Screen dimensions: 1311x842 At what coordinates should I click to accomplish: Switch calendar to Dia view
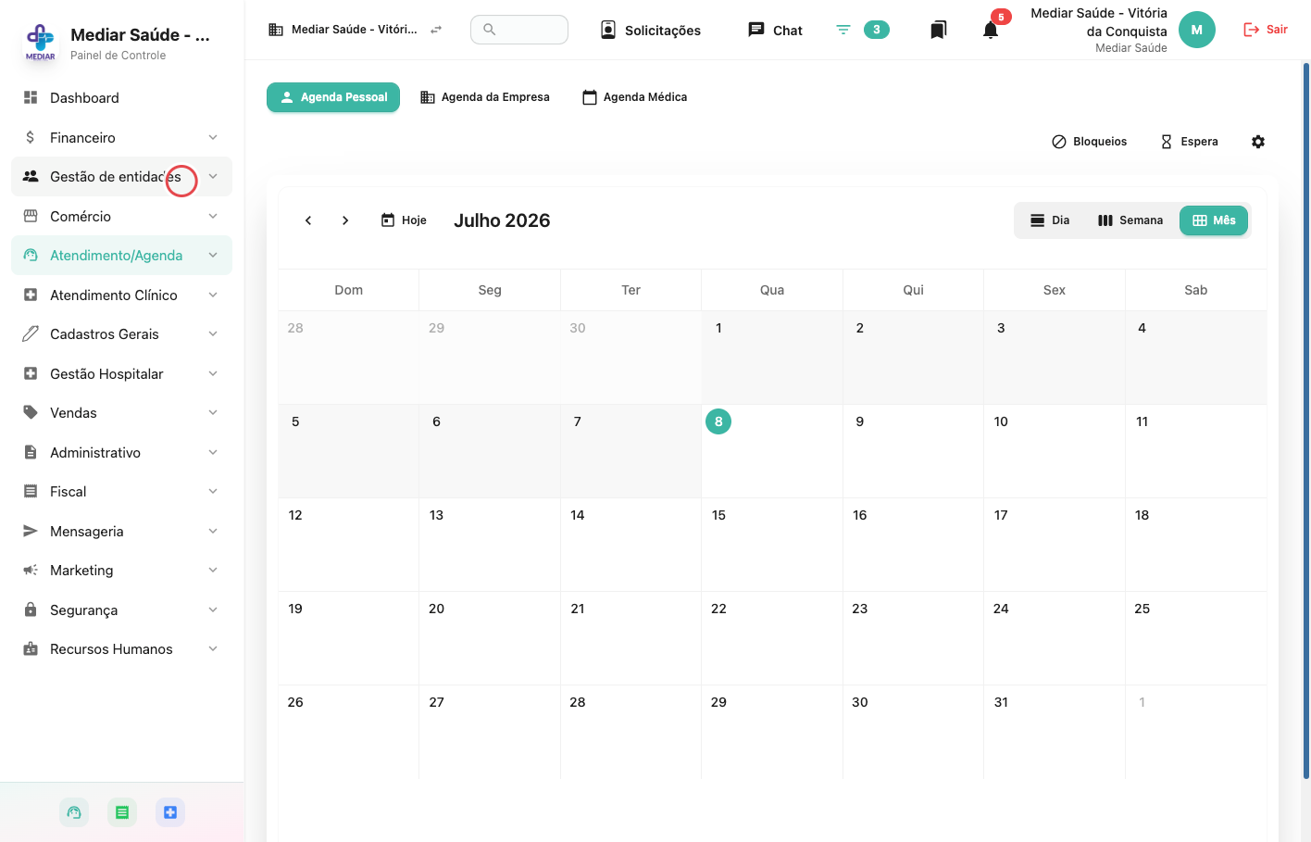[x=1050, y=220]
